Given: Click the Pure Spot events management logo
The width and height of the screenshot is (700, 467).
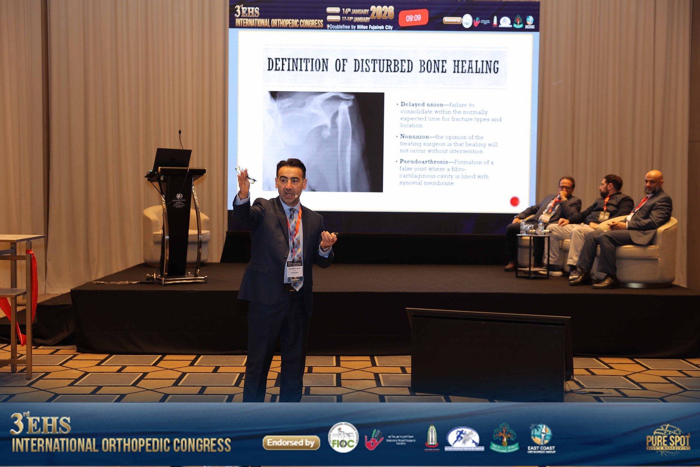Looking at the screenshot, I should click(668, 440).
